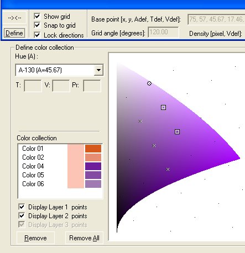Select Color 01 in the color collection
This screenshot has width=245, height=253.
click(33, 149)
